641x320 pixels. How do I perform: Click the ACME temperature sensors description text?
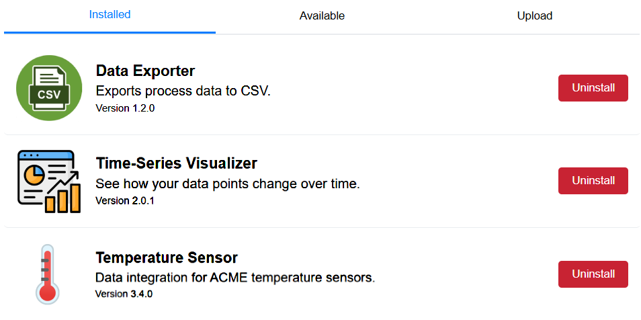point(234,277)
